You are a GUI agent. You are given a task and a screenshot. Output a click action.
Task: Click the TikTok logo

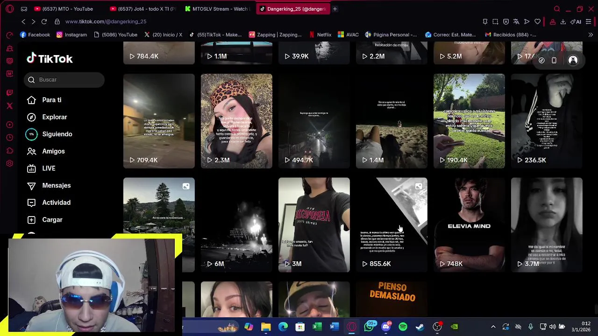pyautogui.click(x=50, y=58)
